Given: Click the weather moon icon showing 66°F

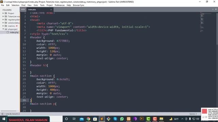Looking at the screenshot, I should tap(171, 119).
